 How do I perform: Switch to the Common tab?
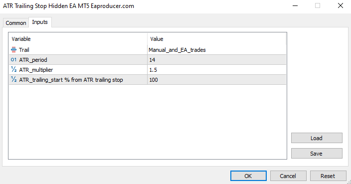click(x=15, y=23)
